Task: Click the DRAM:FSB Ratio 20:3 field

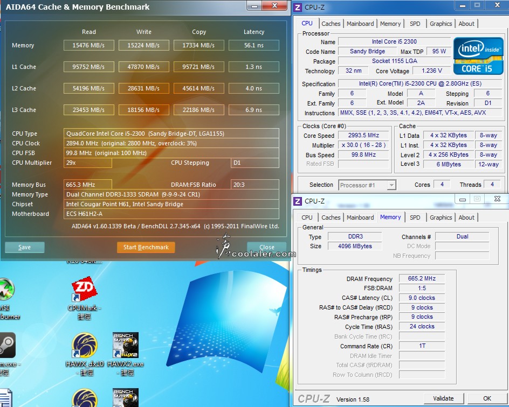Action: click(255, 185)
